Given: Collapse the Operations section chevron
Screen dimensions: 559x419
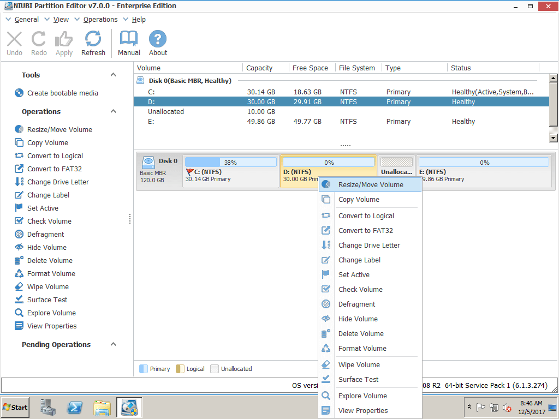Looking at the screenshot, I should pyautogui.click(x=114, y=111).
